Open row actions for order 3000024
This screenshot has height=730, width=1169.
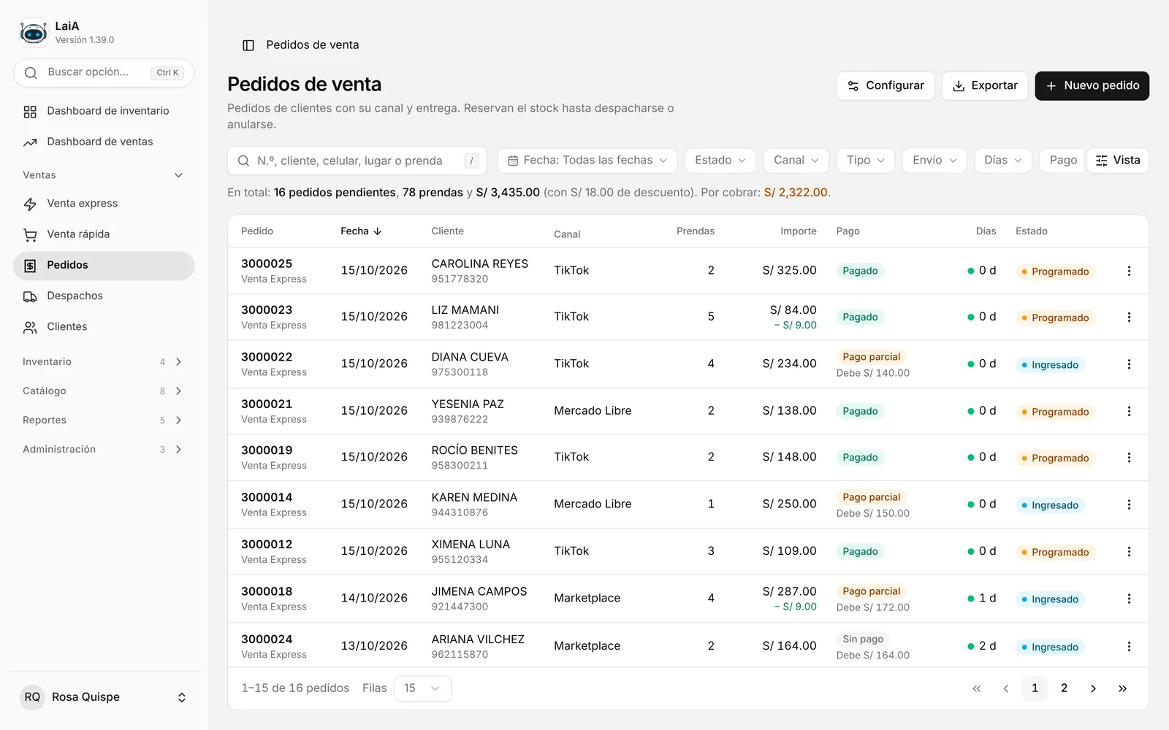(x=1129, y=646)
